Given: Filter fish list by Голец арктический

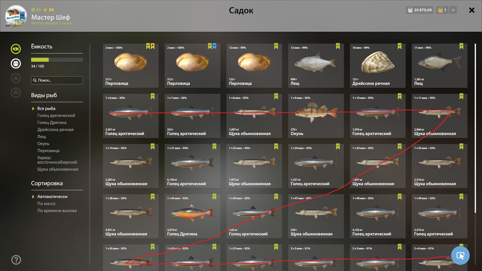Looking at the screenshot, I should 56,115.
